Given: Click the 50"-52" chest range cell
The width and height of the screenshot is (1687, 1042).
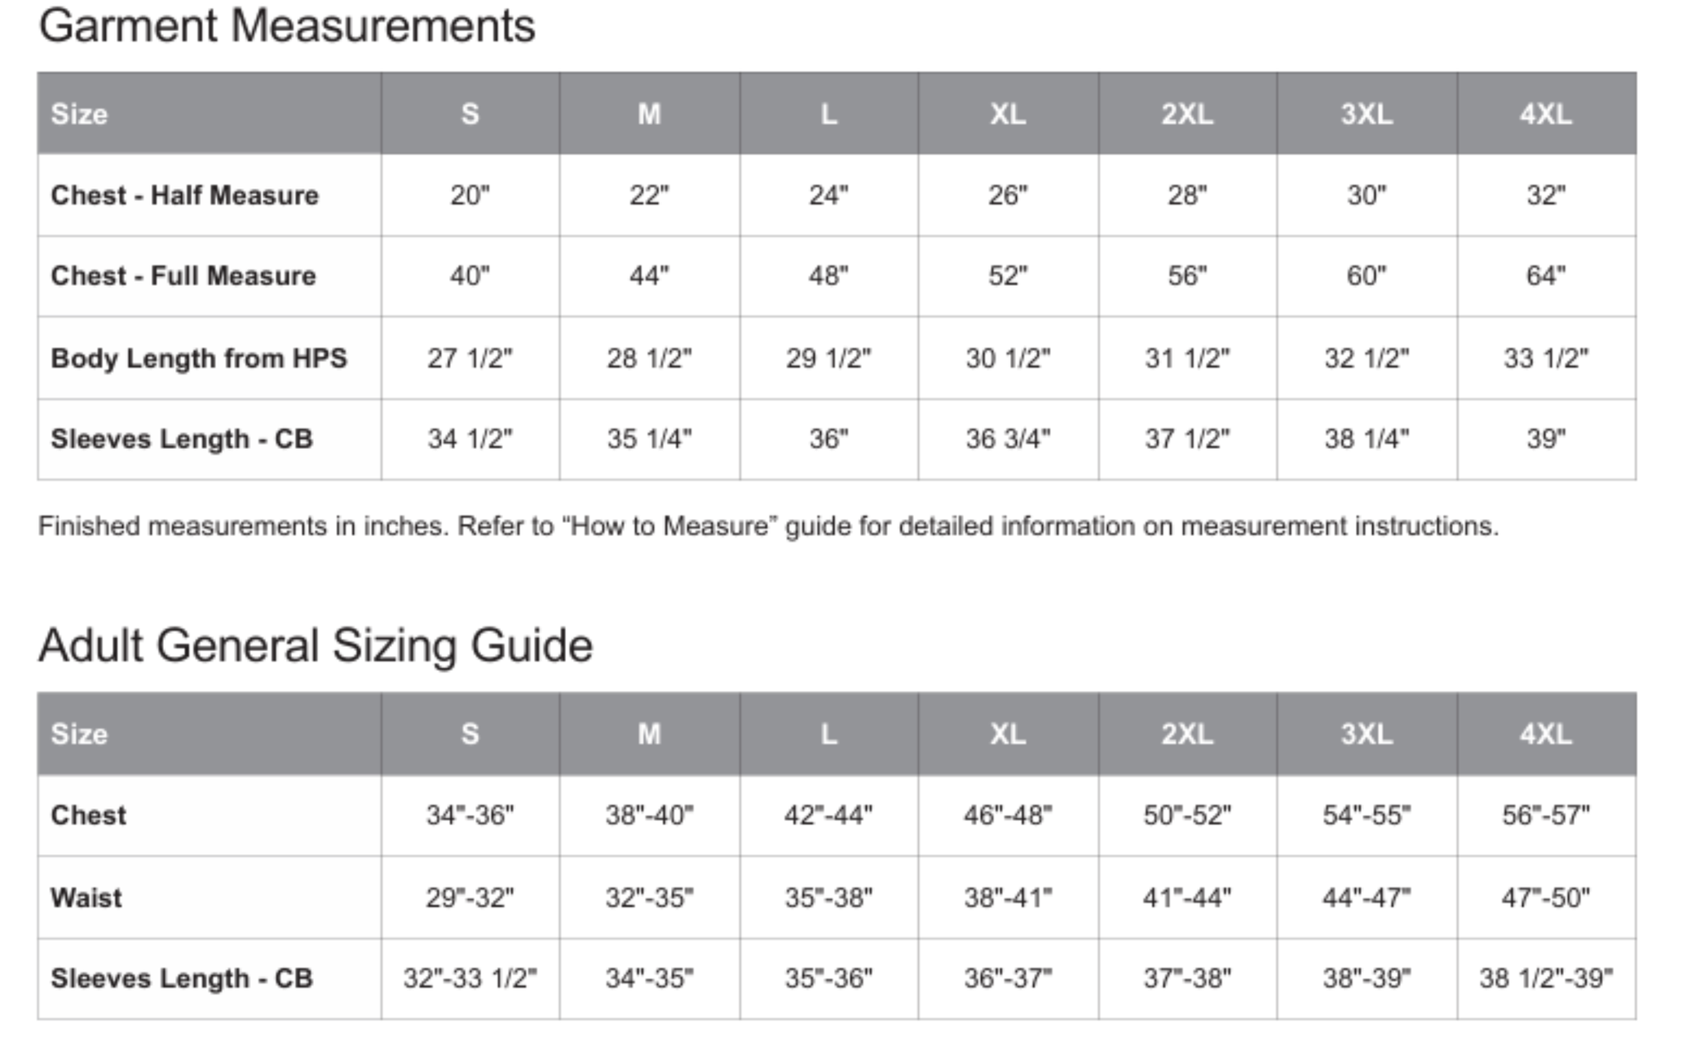Looking at the screenshot, I should pos(1187,816).
